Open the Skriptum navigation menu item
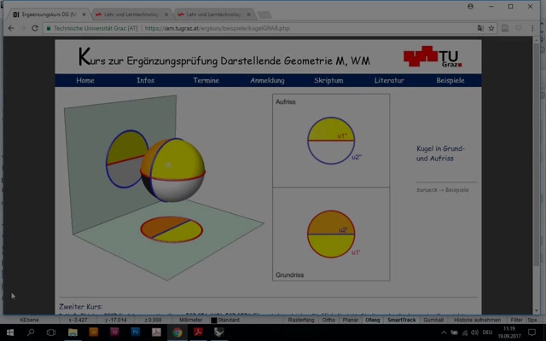This screenshot has height=341, width=546. 328,81
